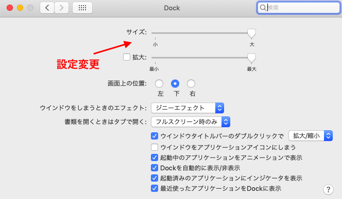342x199 pixels.
Task: Uncheck ウインドウタイトルバーのダブルクリックで checkbox
Action: tap(155, 136)
